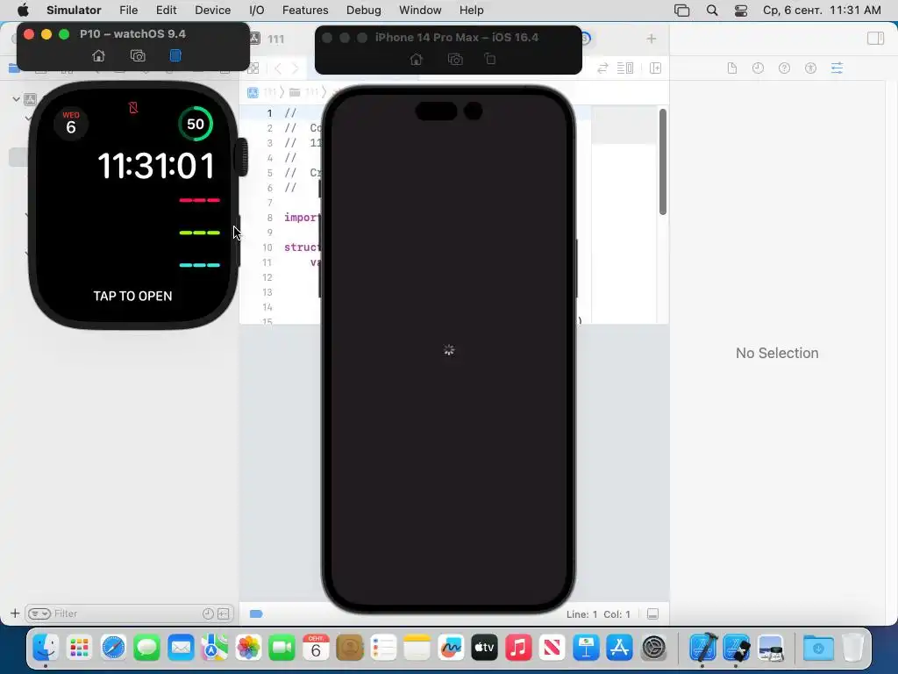Open the Quick Help inspector in Xcode

(784, 68)
